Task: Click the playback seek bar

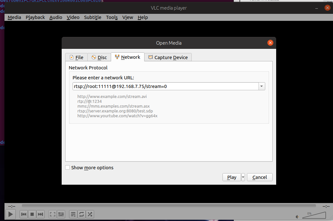Action: coord(169,206)
